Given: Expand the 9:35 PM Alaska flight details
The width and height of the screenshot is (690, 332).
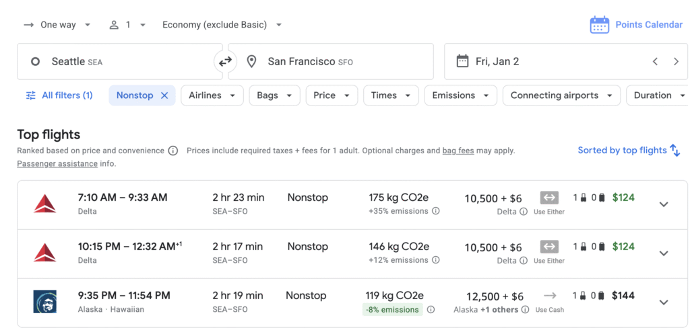Looking at the screenshot, I should tap(664, 302).
